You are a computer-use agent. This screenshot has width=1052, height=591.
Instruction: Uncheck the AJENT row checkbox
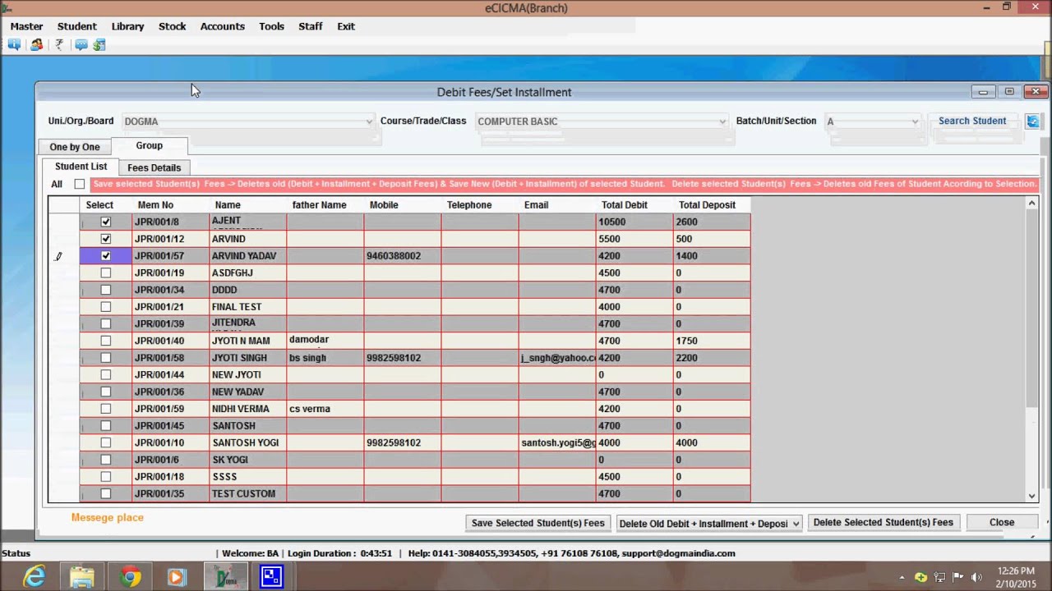[105, 222]
